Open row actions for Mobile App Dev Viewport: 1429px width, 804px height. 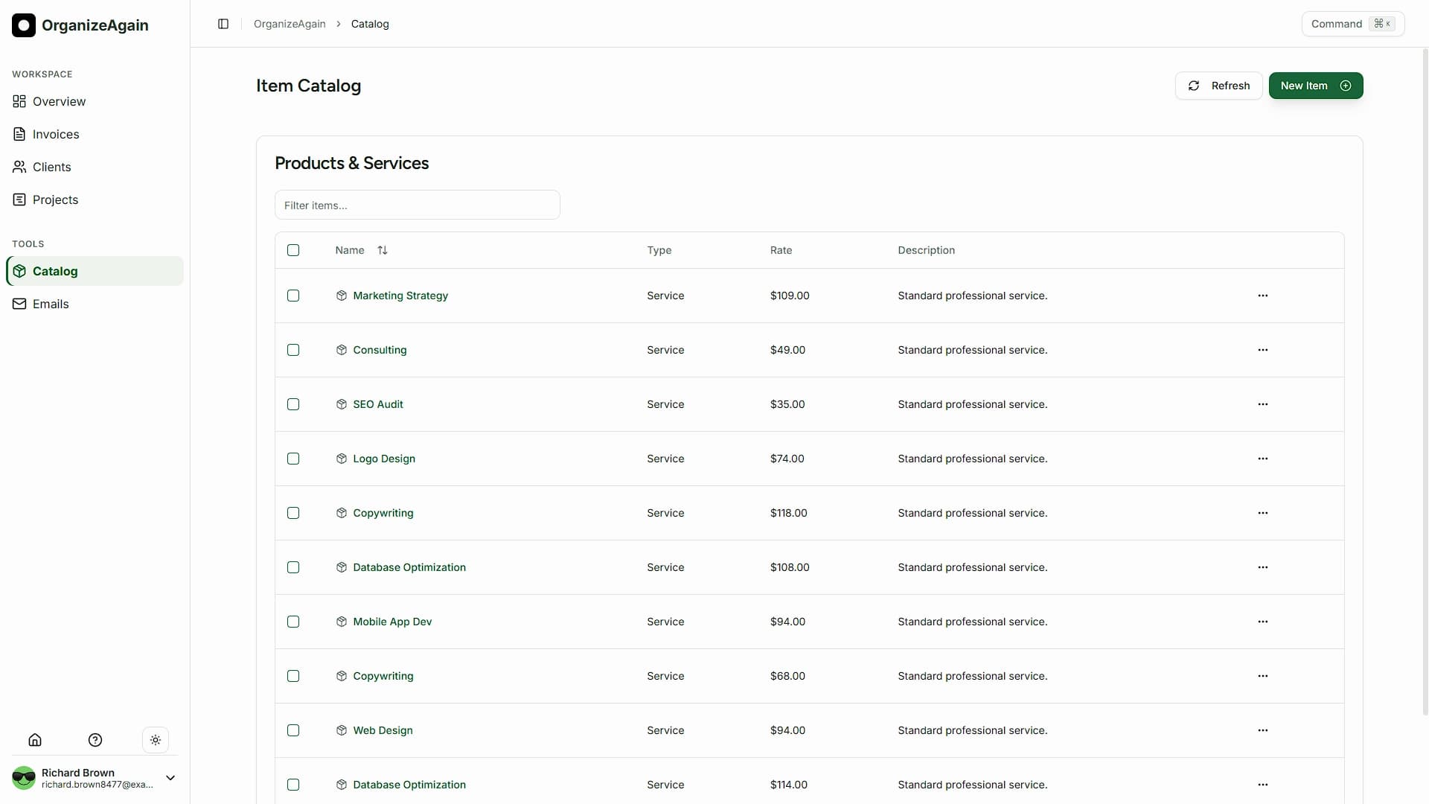[x=1263, y=622]
